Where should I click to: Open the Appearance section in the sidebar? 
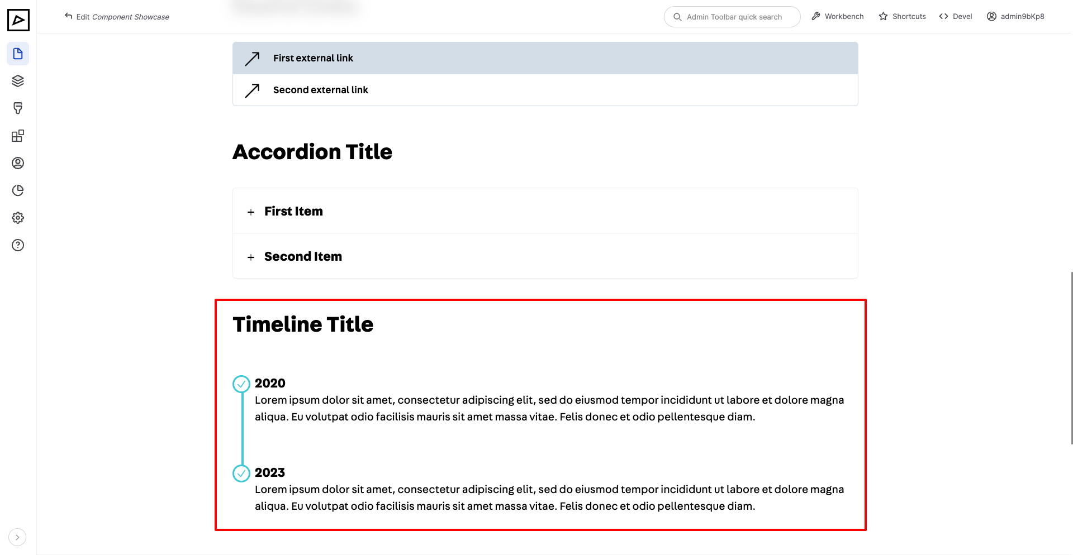point(18,108)
